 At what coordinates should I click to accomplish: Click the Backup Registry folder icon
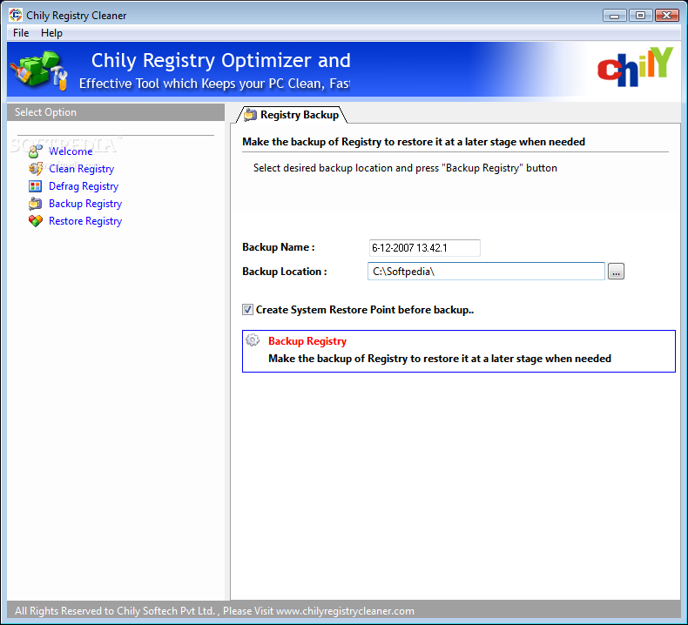point(35,204)
